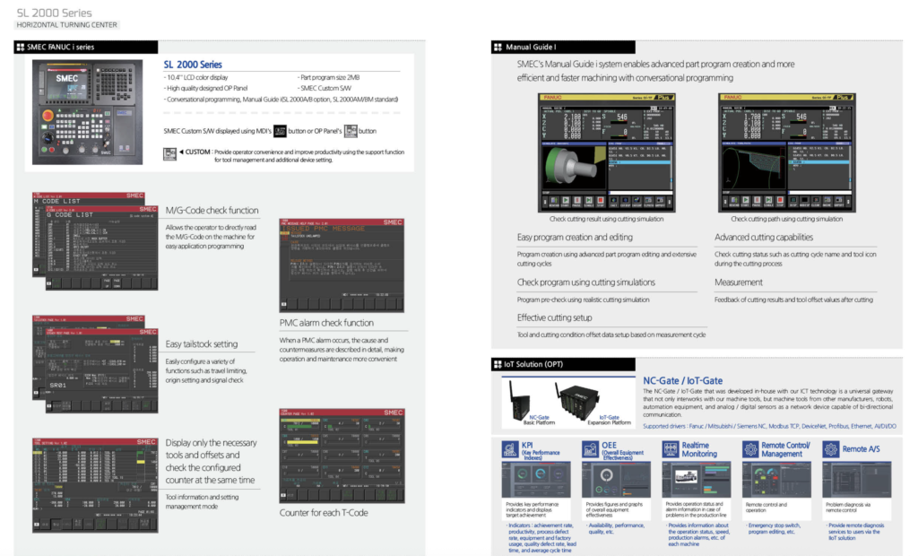Click the Check program using cutting simulations heading
918x556 pixels.
586,282
